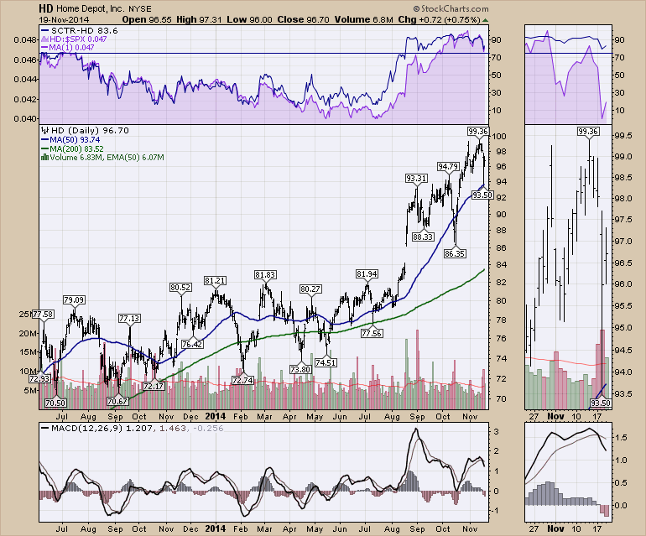Image resolution: width=646 pixels, height=536 pixels.
Task: Click the MA(50) 93.74 legend entry
Action: click(70, 140)
